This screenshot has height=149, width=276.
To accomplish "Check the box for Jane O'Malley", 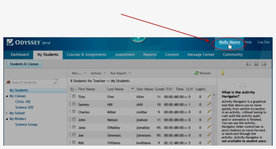I will (74, 127).
